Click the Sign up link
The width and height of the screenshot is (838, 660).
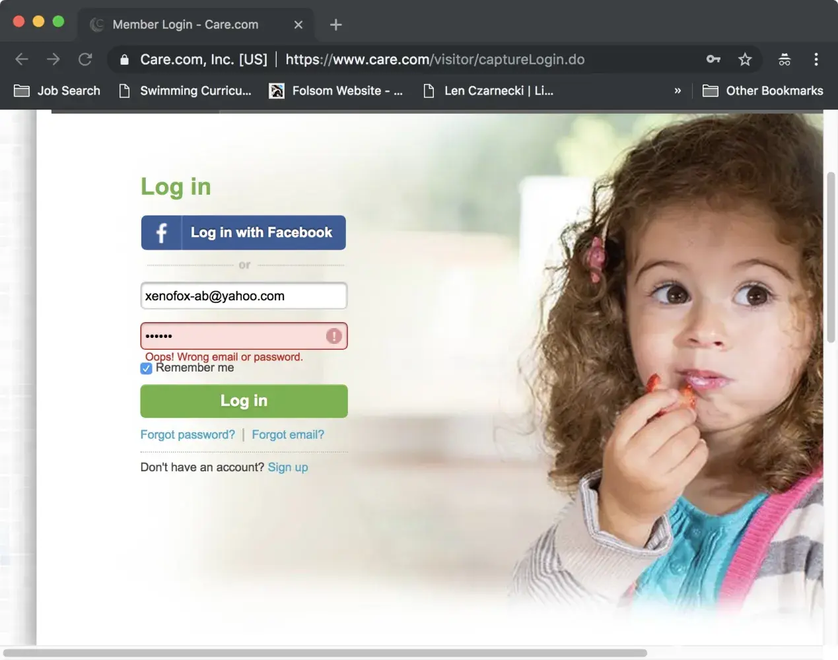point(288,467)
